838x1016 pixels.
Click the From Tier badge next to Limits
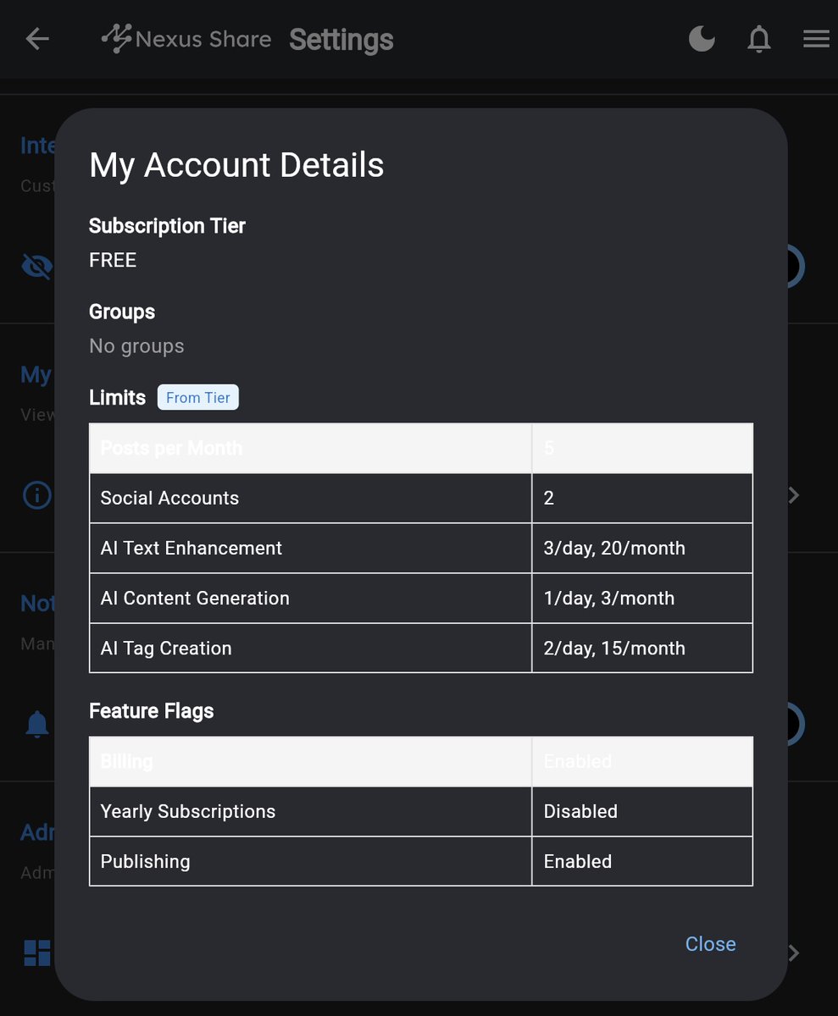coord(197,396)
